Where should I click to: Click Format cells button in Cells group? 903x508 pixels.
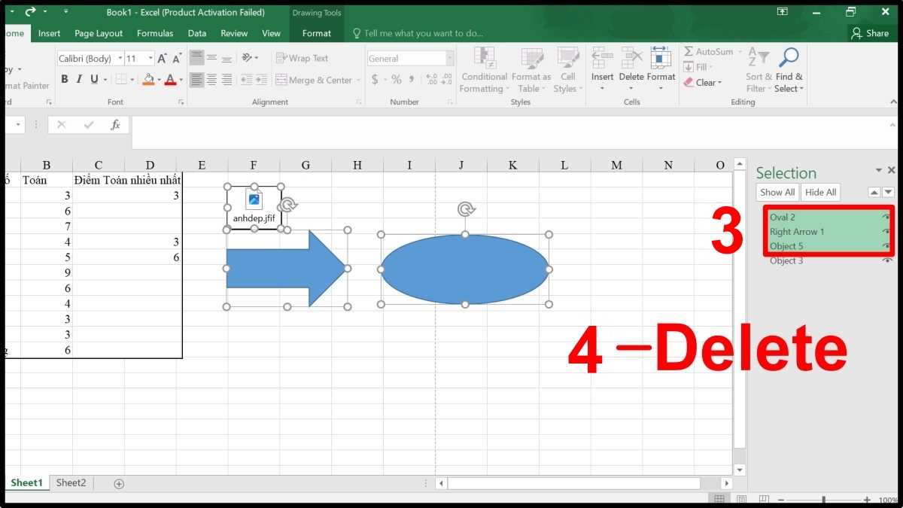click(661, 70)
